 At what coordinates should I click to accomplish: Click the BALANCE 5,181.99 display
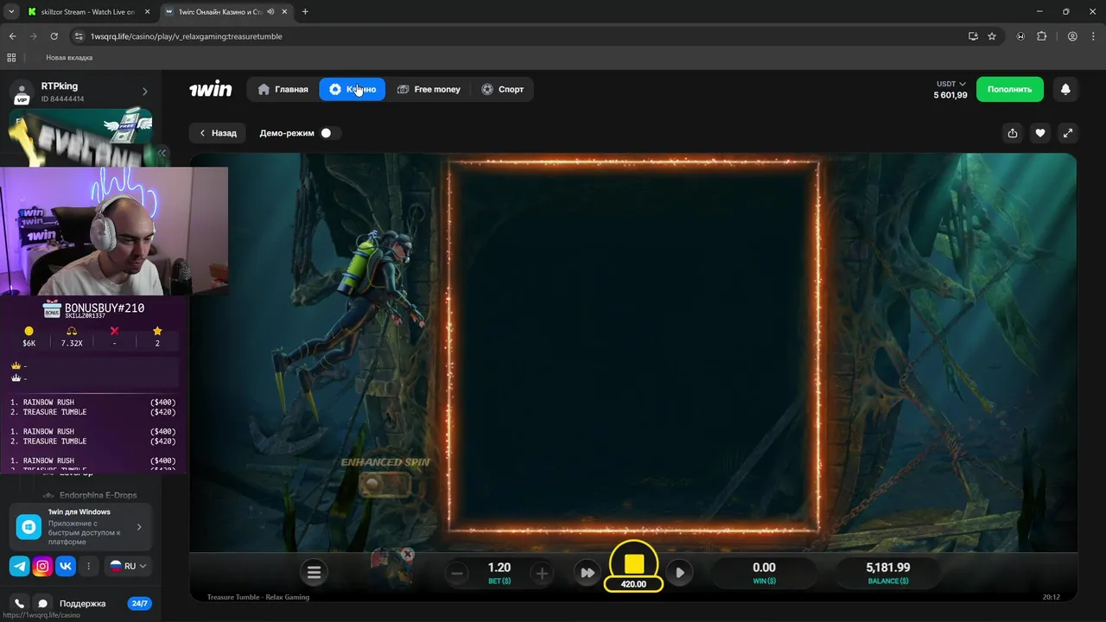coord(888,572)
